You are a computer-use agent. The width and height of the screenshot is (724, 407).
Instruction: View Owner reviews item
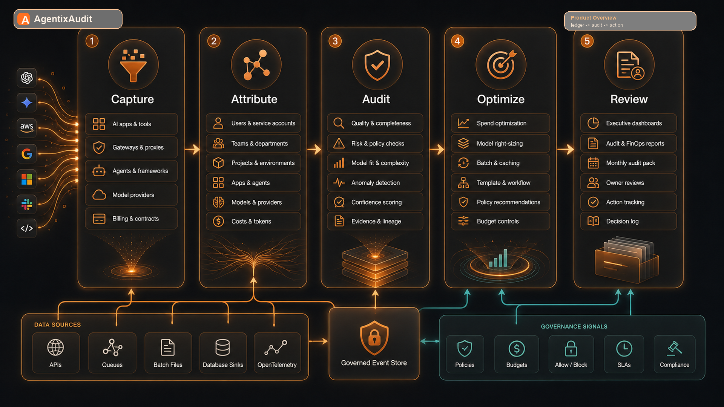[x=629, y=183]
